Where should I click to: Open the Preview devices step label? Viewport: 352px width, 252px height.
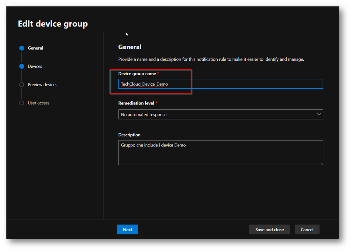pyautogui.click(x=42, y=85)
